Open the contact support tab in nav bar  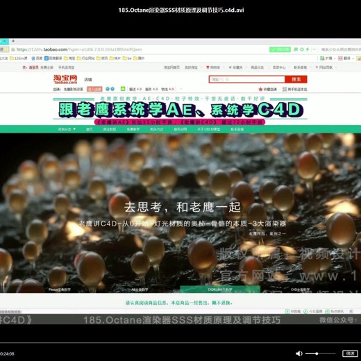pos(237,129)
